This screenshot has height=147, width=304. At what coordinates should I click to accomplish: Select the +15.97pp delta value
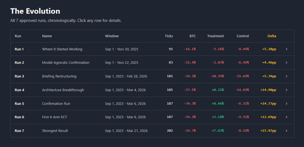tap(268, 131)
